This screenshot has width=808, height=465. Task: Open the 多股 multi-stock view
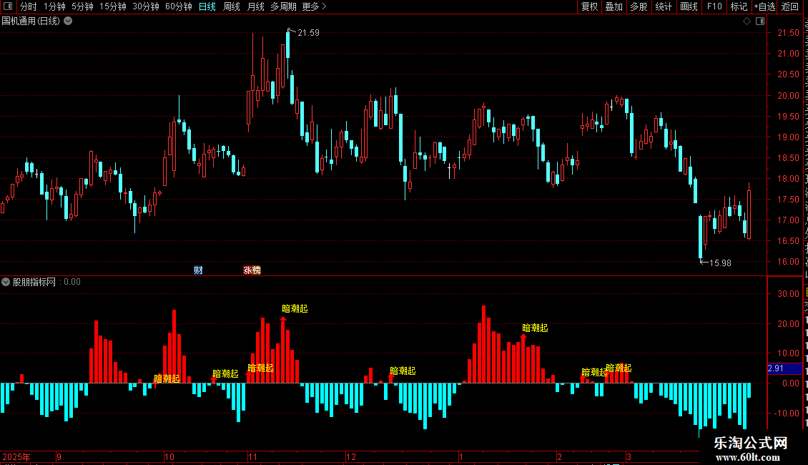[639, 6]
